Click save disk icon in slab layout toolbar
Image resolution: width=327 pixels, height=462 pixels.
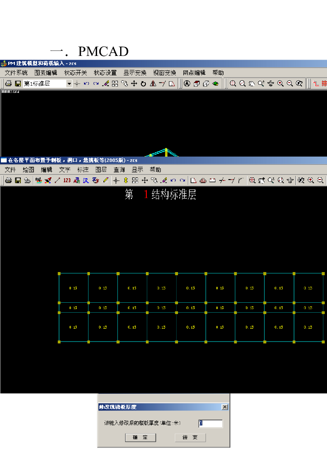(x=18, y=180)
